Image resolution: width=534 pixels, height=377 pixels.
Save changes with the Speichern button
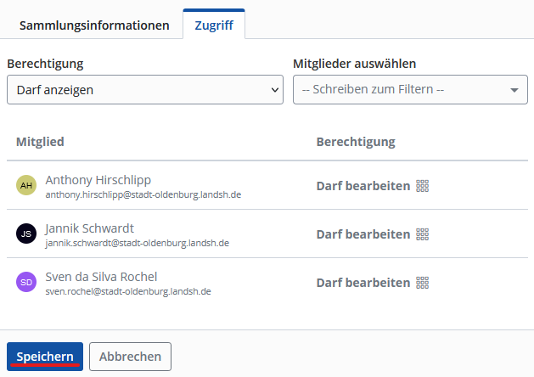[x=45, y=357]
